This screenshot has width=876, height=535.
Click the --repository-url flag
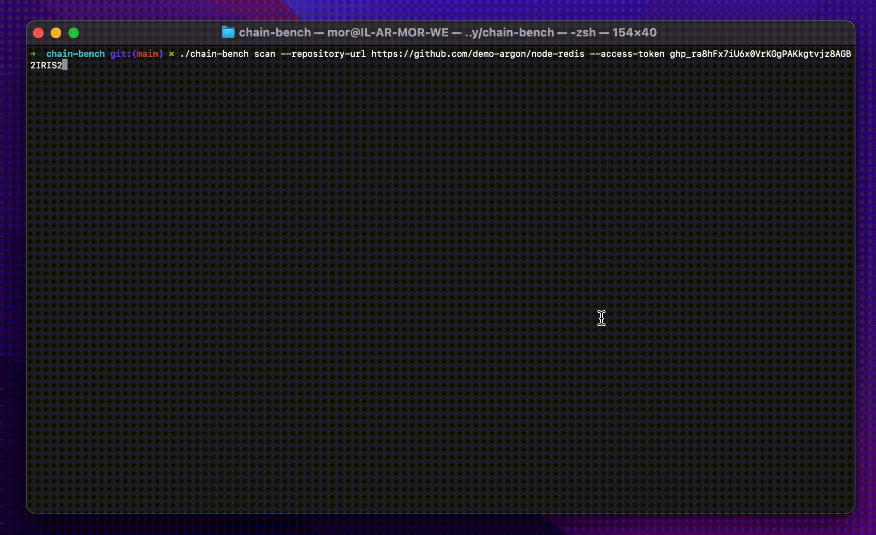point(323,54)
